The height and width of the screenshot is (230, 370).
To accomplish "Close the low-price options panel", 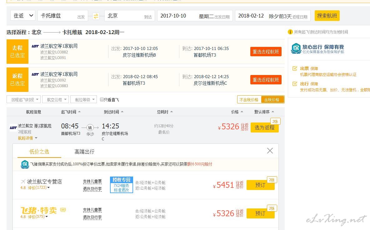I will tap(270, 151).
